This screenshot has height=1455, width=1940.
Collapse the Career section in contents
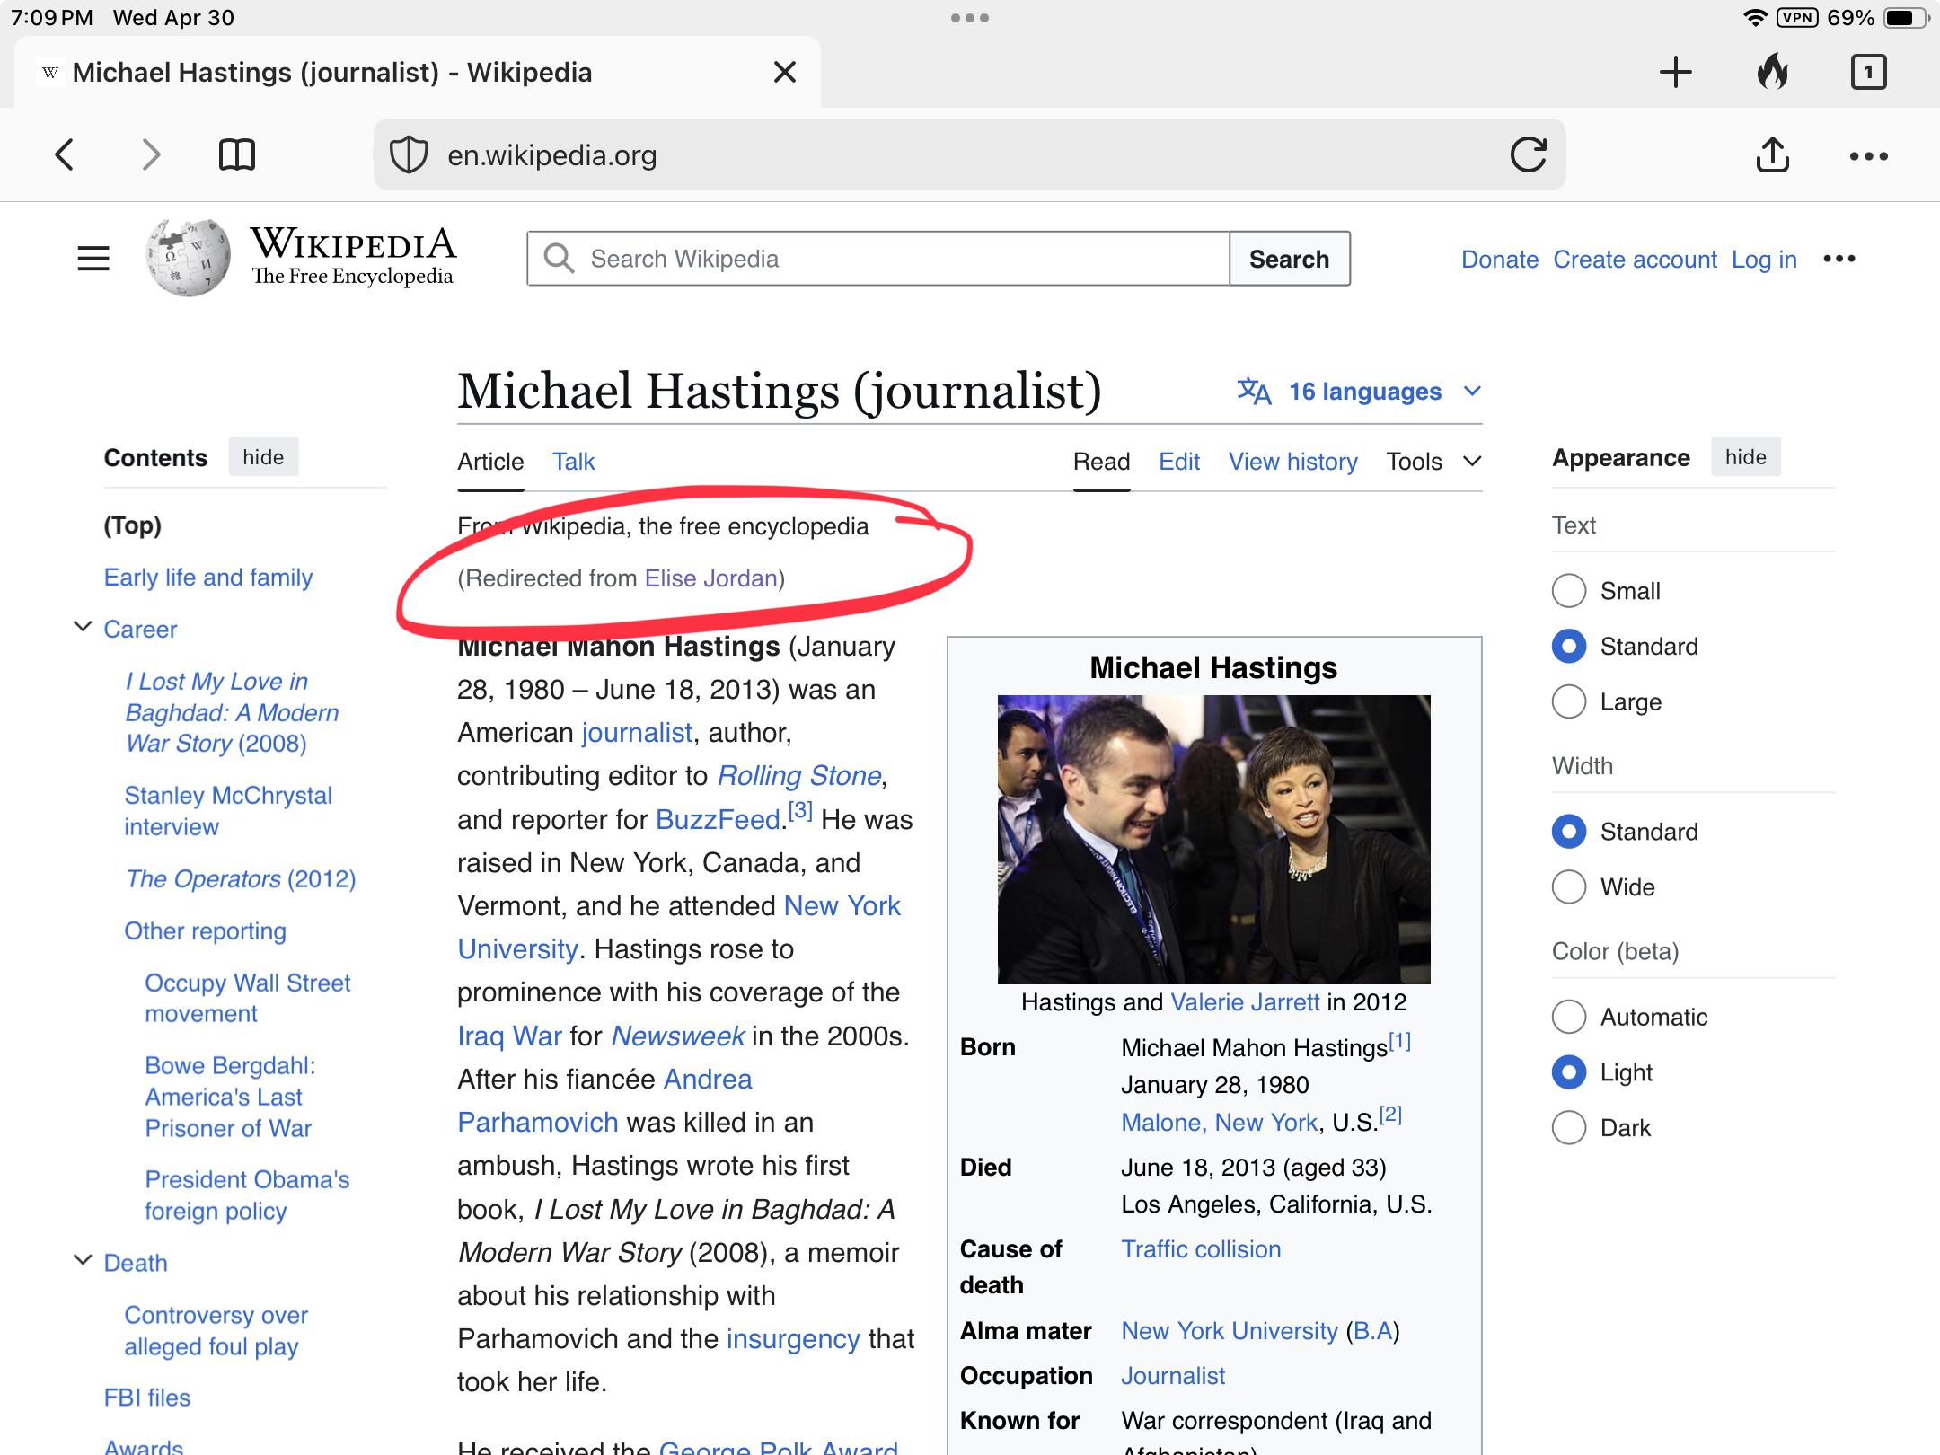[83, 627]
